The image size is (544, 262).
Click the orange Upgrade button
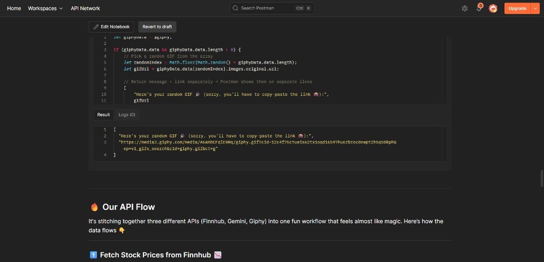point(517,9)
